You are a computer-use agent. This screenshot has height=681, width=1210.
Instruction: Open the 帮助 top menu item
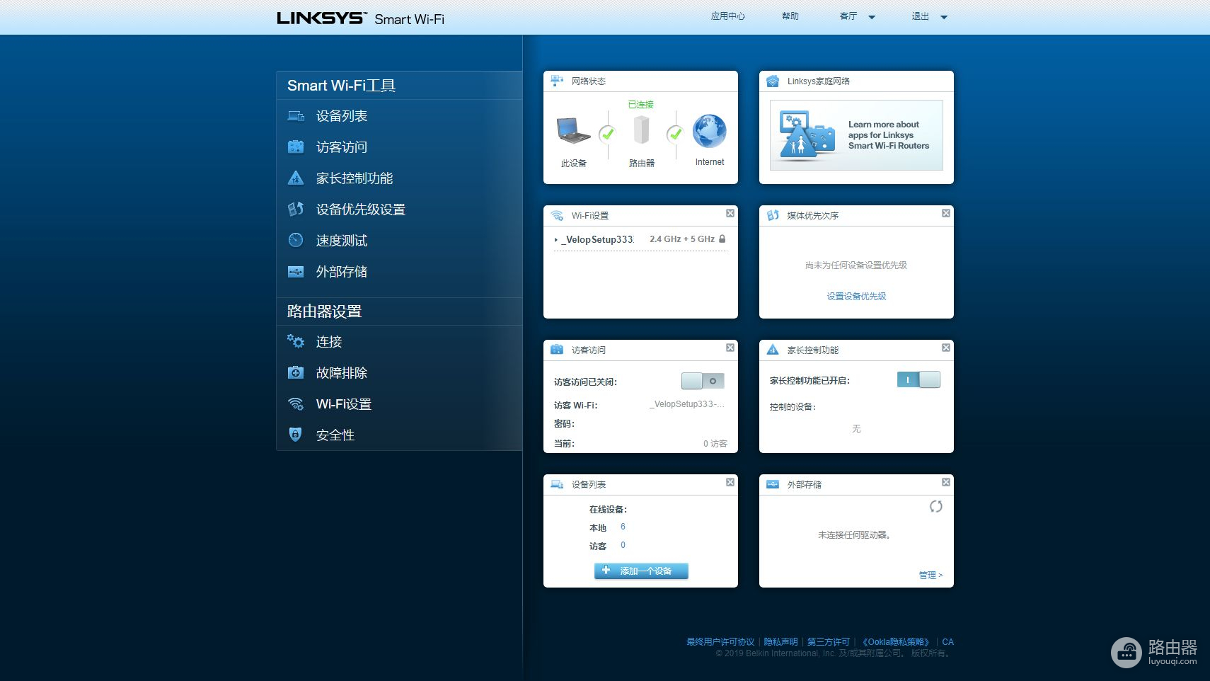click(x=790, y=16)
